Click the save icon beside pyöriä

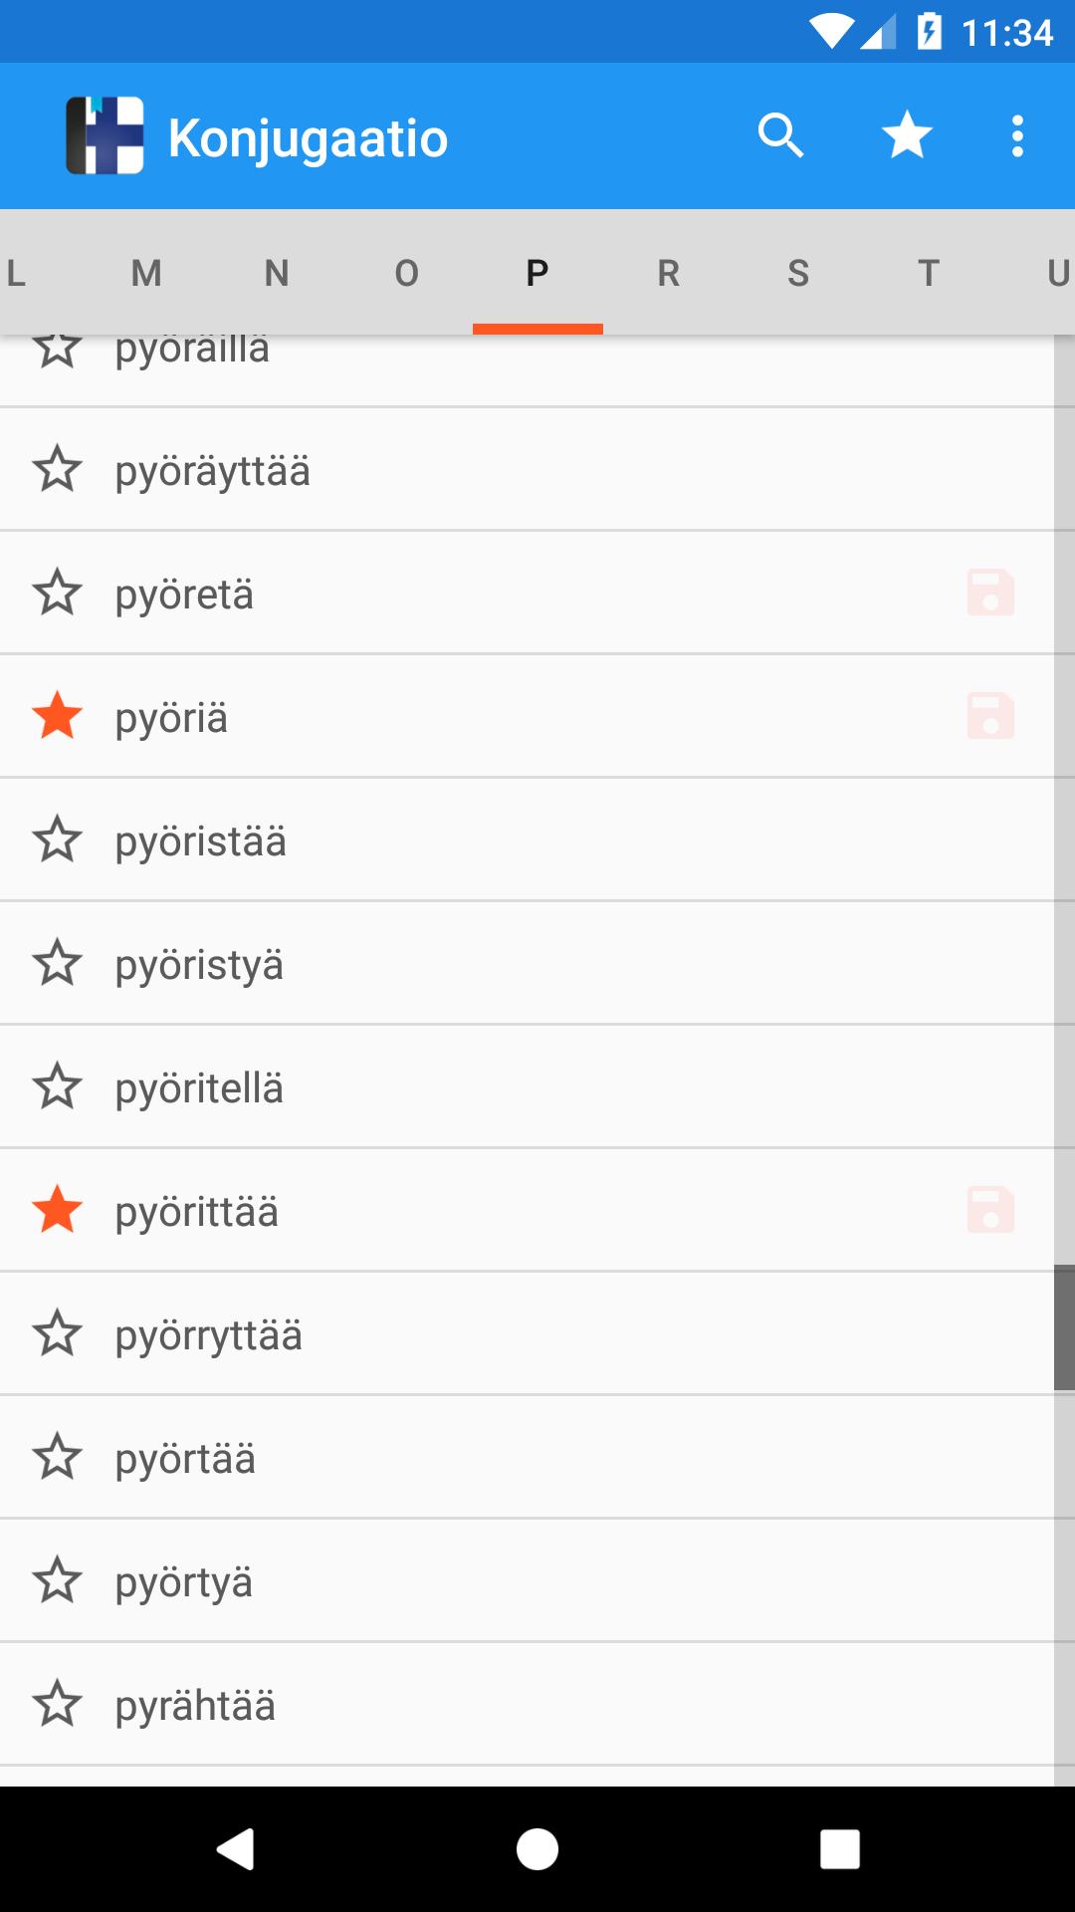pos(990,717)
